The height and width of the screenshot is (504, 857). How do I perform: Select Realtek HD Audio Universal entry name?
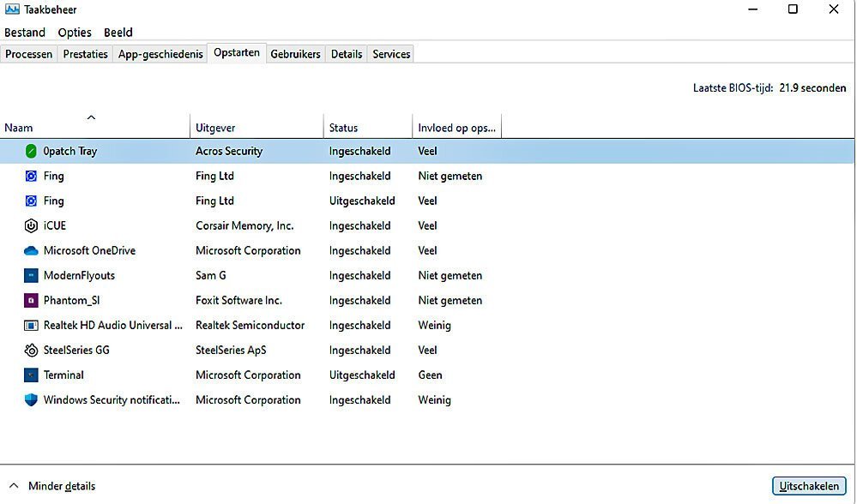tap(113, 326)
